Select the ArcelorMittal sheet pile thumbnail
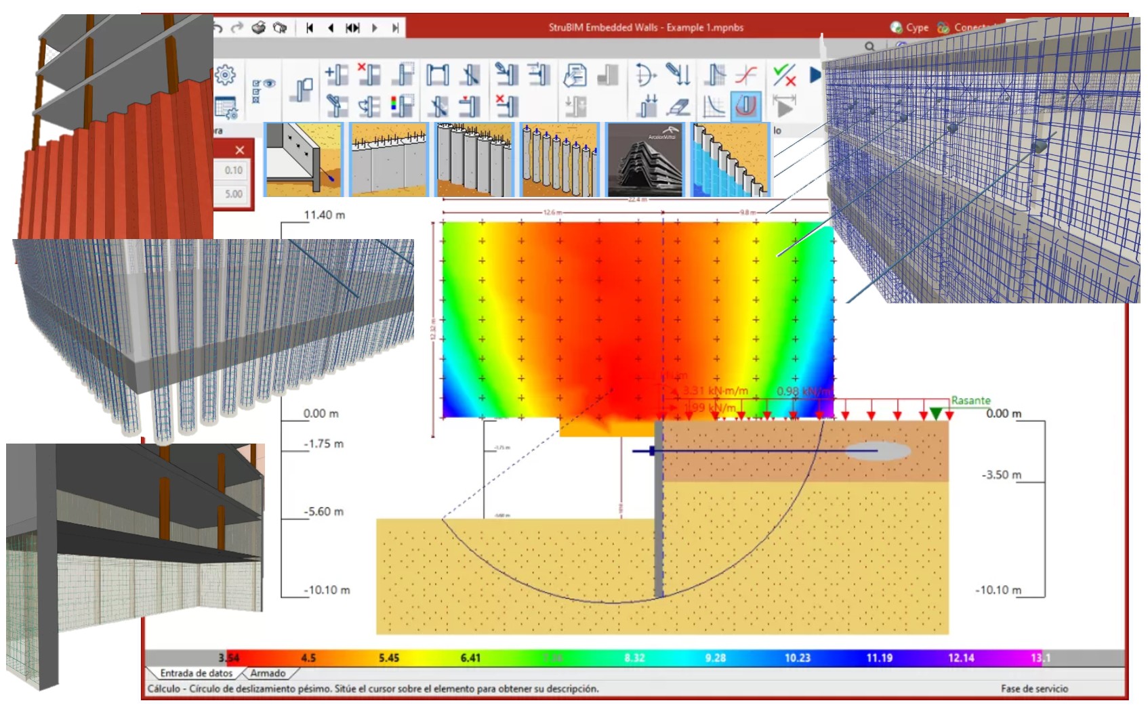This screenshot has height=707, width=1148. point(644,160)
